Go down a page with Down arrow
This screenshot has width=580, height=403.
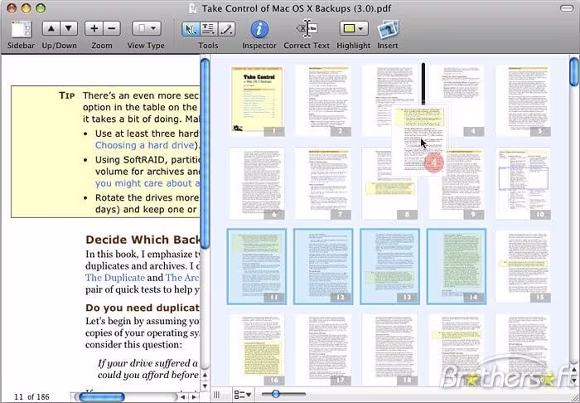[69, 28]
